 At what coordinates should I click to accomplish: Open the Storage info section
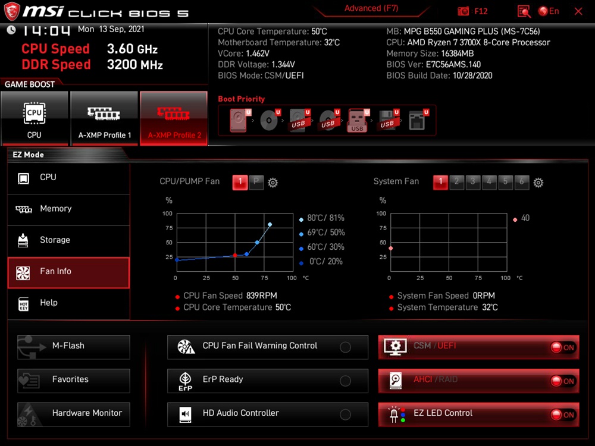68,240
